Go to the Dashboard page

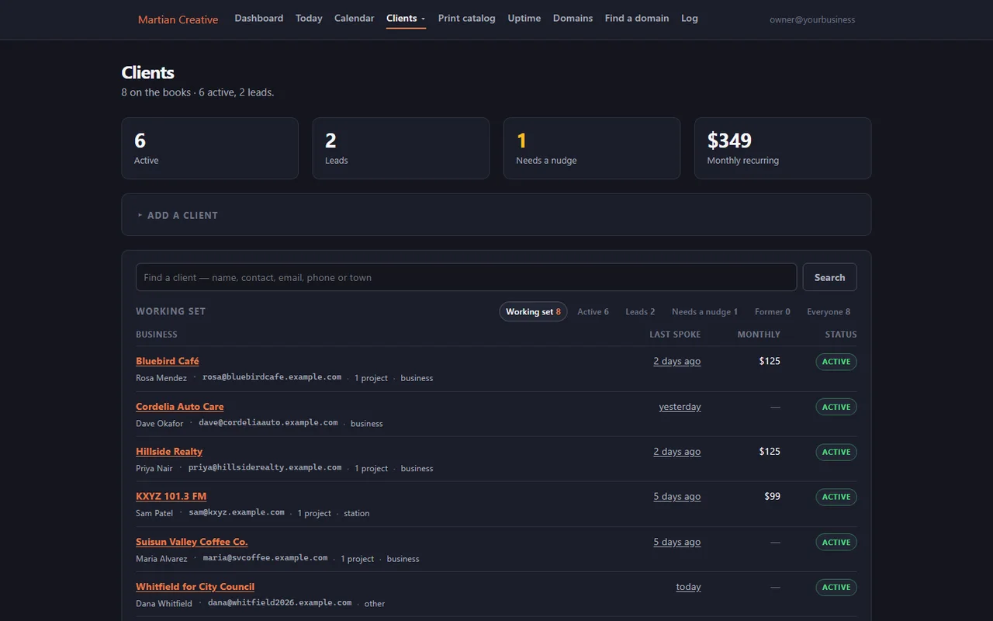(259, 18)
